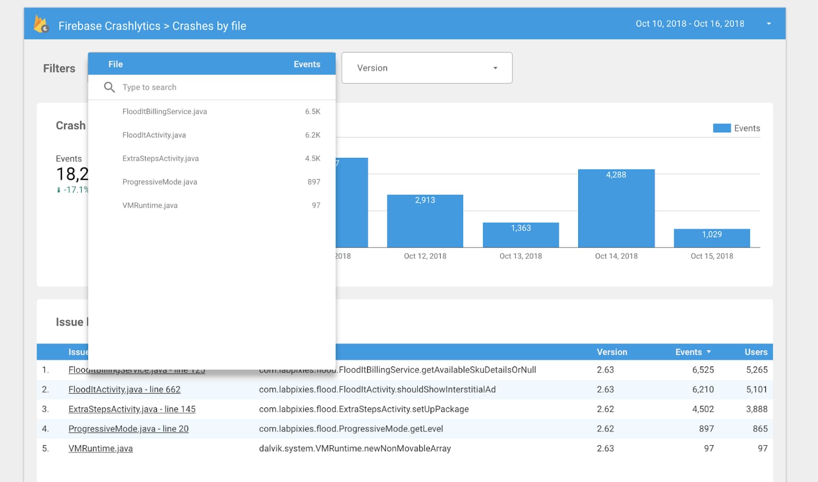The image size is (818, 482).
Task: Open FloodItActivity.java - line 662 link
Action: [124, 389]
